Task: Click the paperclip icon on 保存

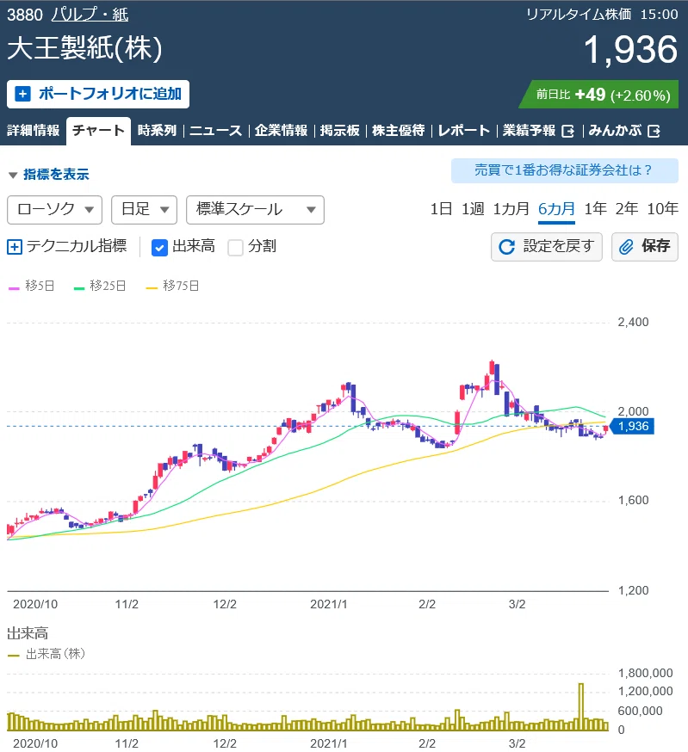Action: click(626, 247)
